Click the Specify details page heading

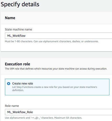point(20,4)
